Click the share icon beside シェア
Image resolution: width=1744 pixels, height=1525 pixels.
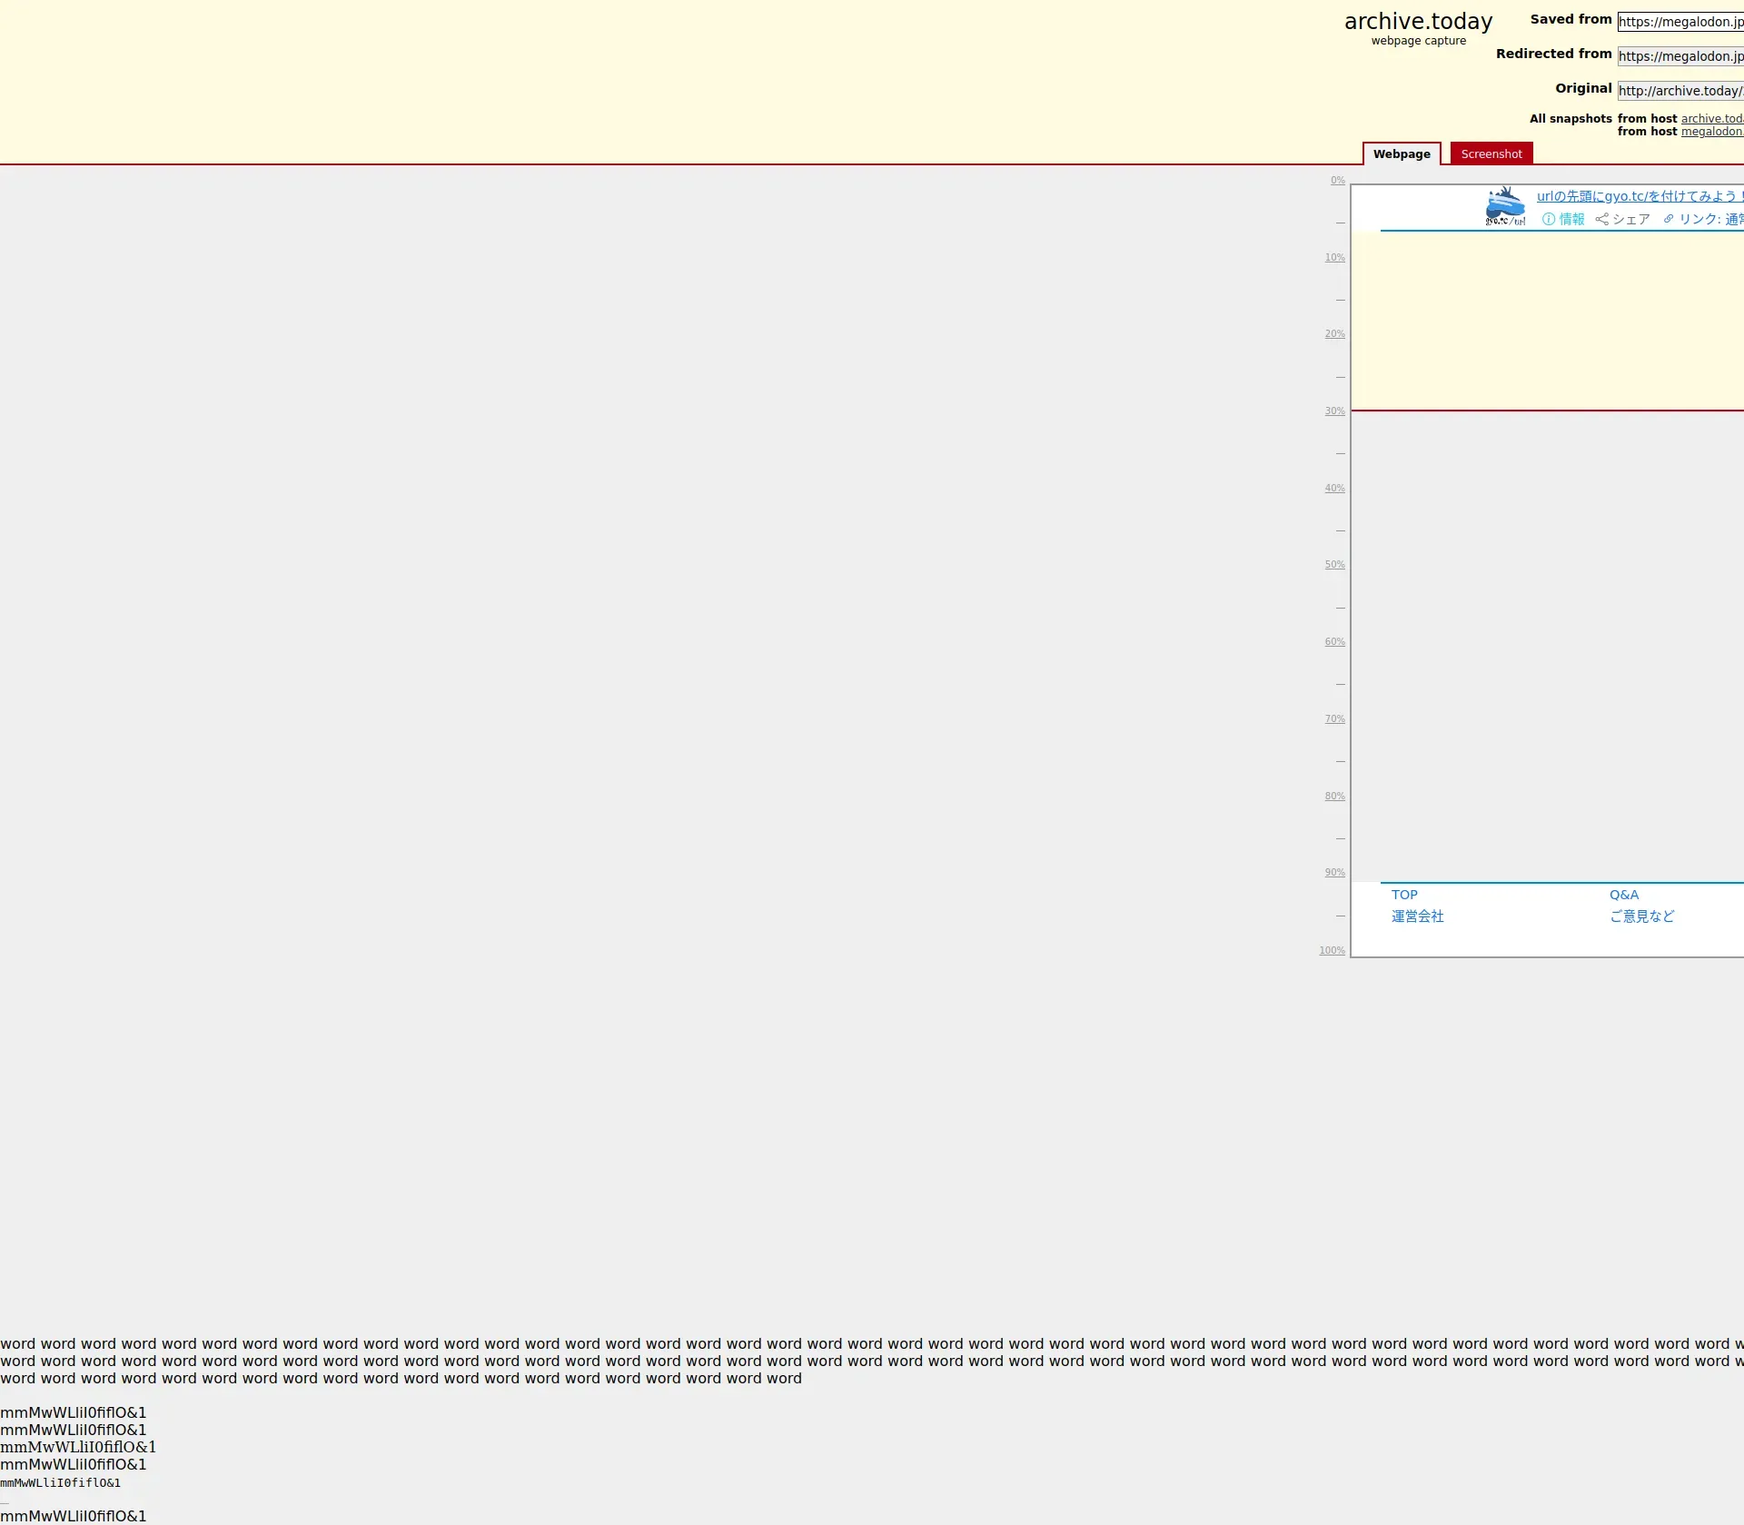pos(1601,219)
